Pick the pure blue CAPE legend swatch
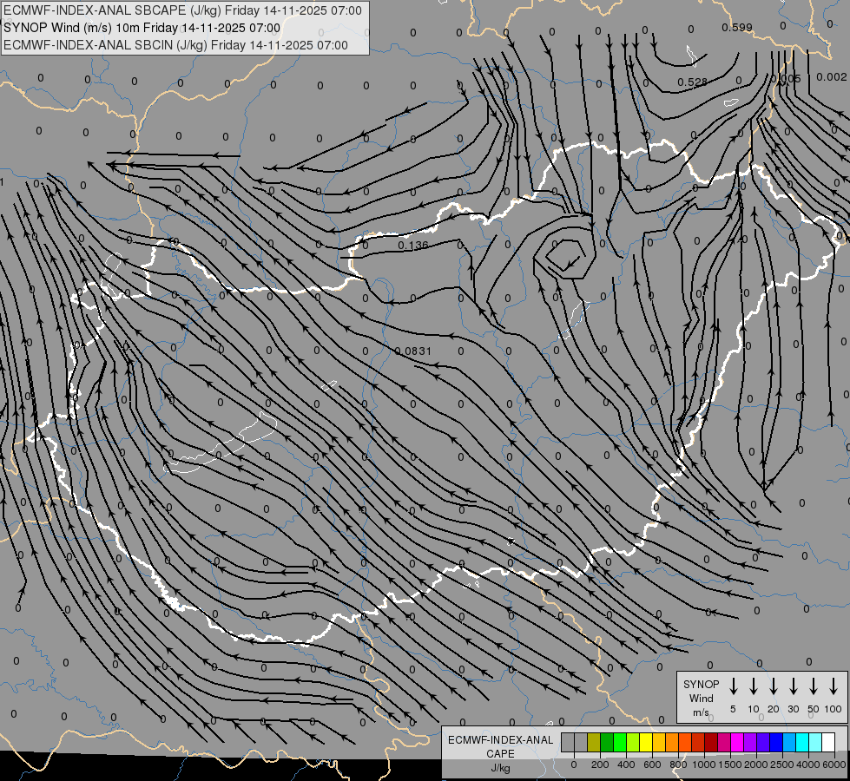 (776, 743)
